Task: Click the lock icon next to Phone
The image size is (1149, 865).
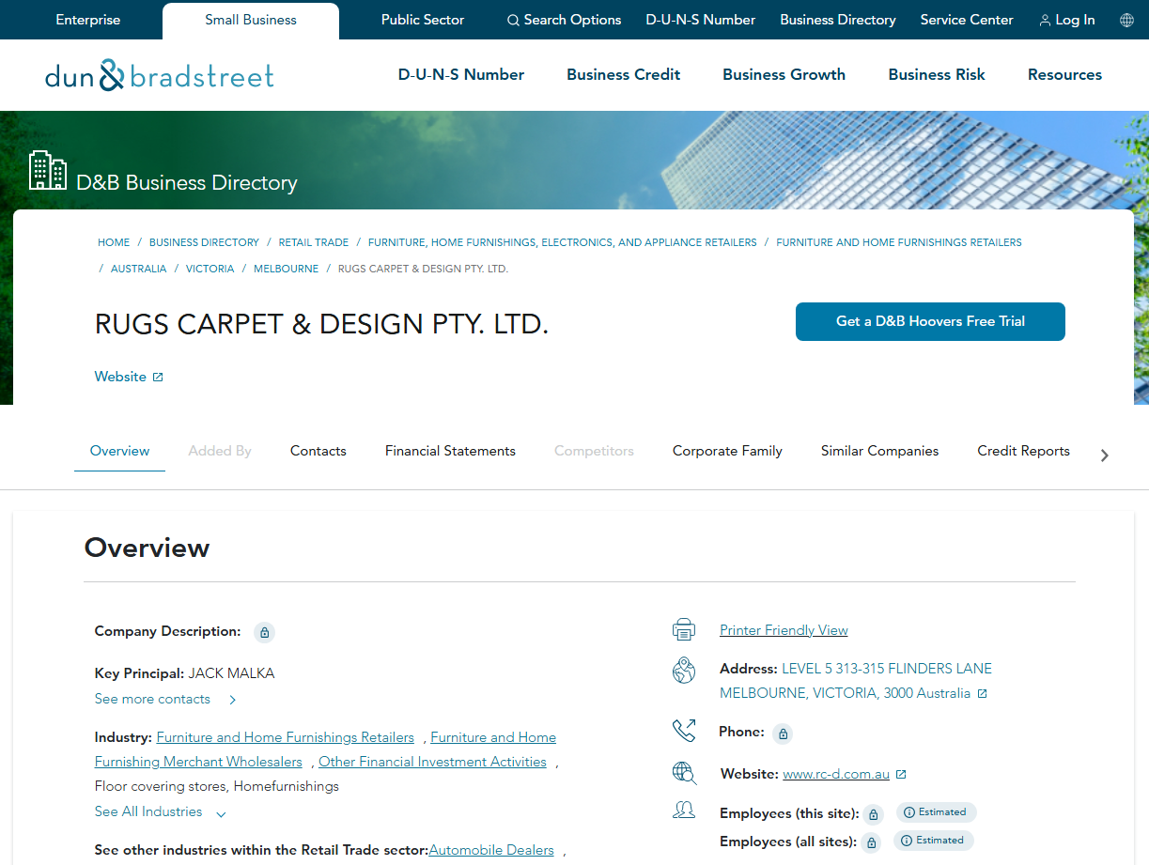Action: pos(783,734)
